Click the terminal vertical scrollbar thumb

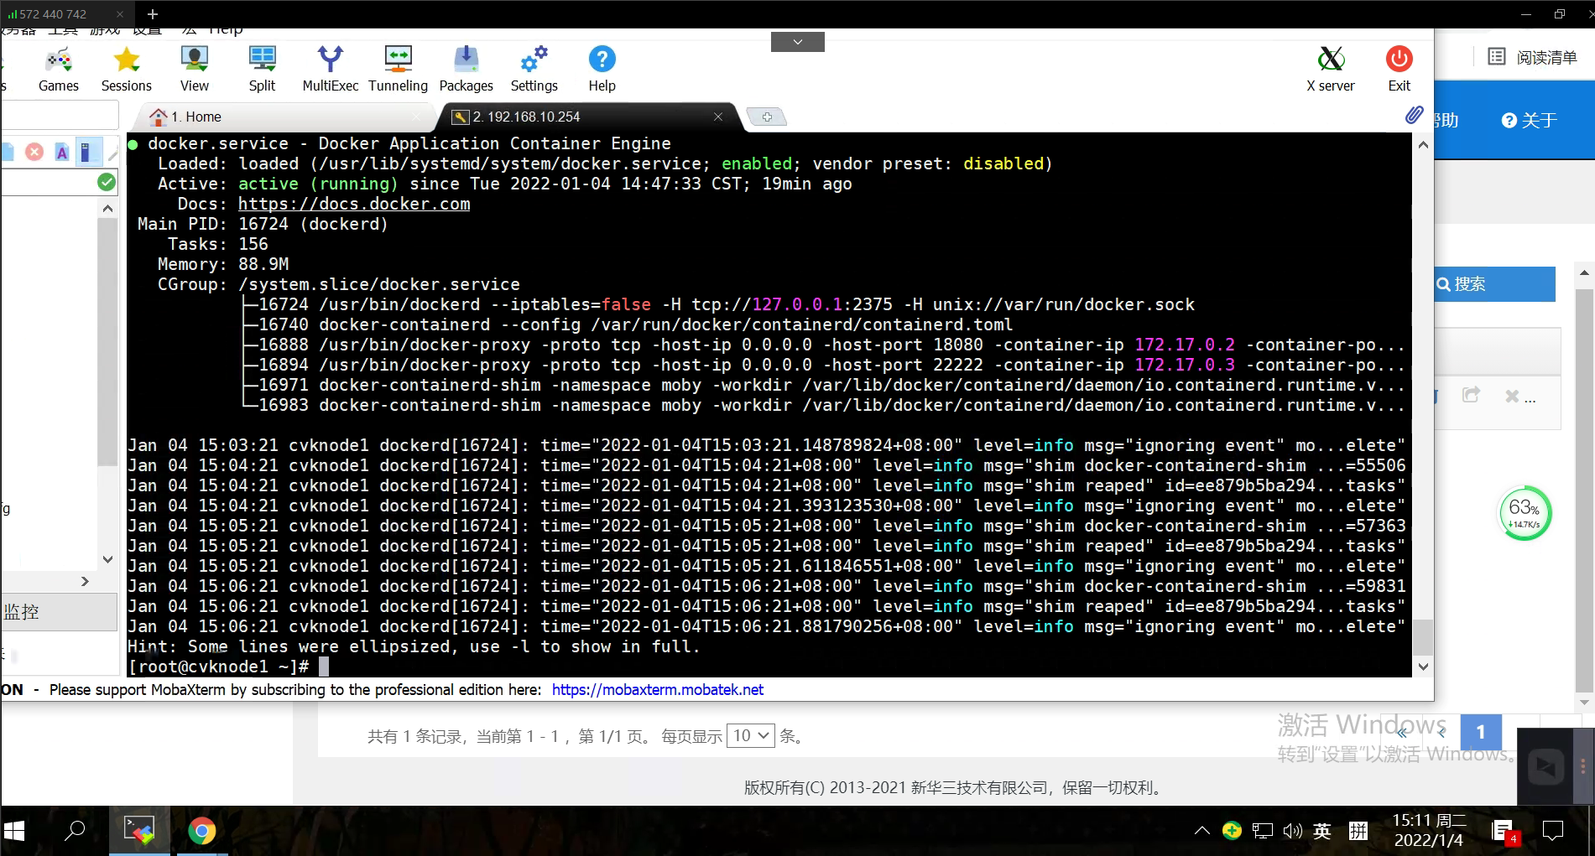click(x=1422, y=637)
